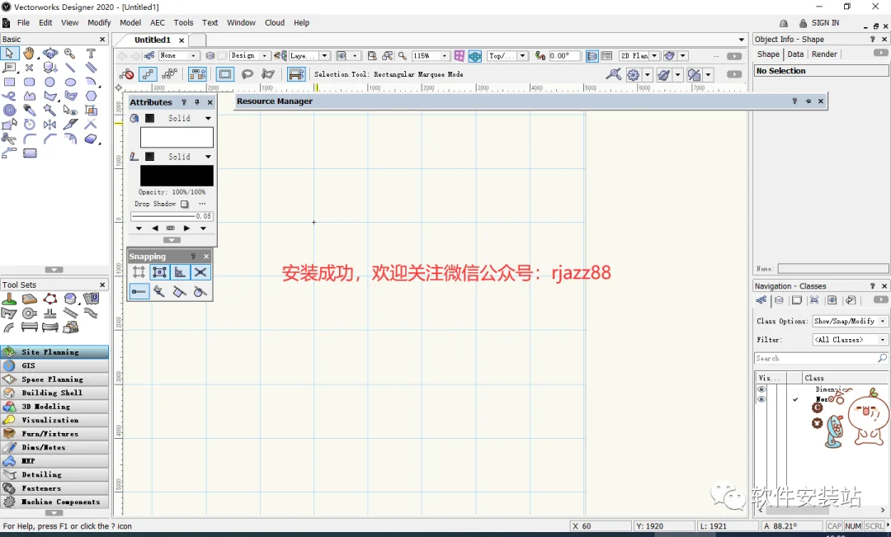Image resolution: width=891 pixels, height=537 pixels.
Task: Open the Building Shell tool set
Action: point(54,393)
